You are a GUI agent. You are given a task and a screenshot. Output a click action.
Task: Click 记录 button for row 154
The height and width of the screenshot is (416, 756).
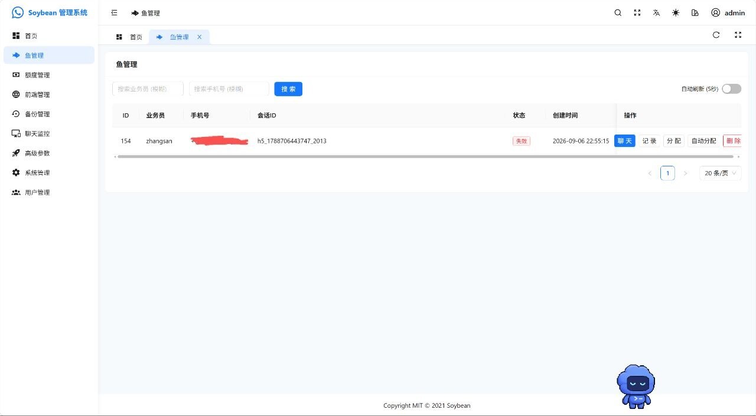650,141
